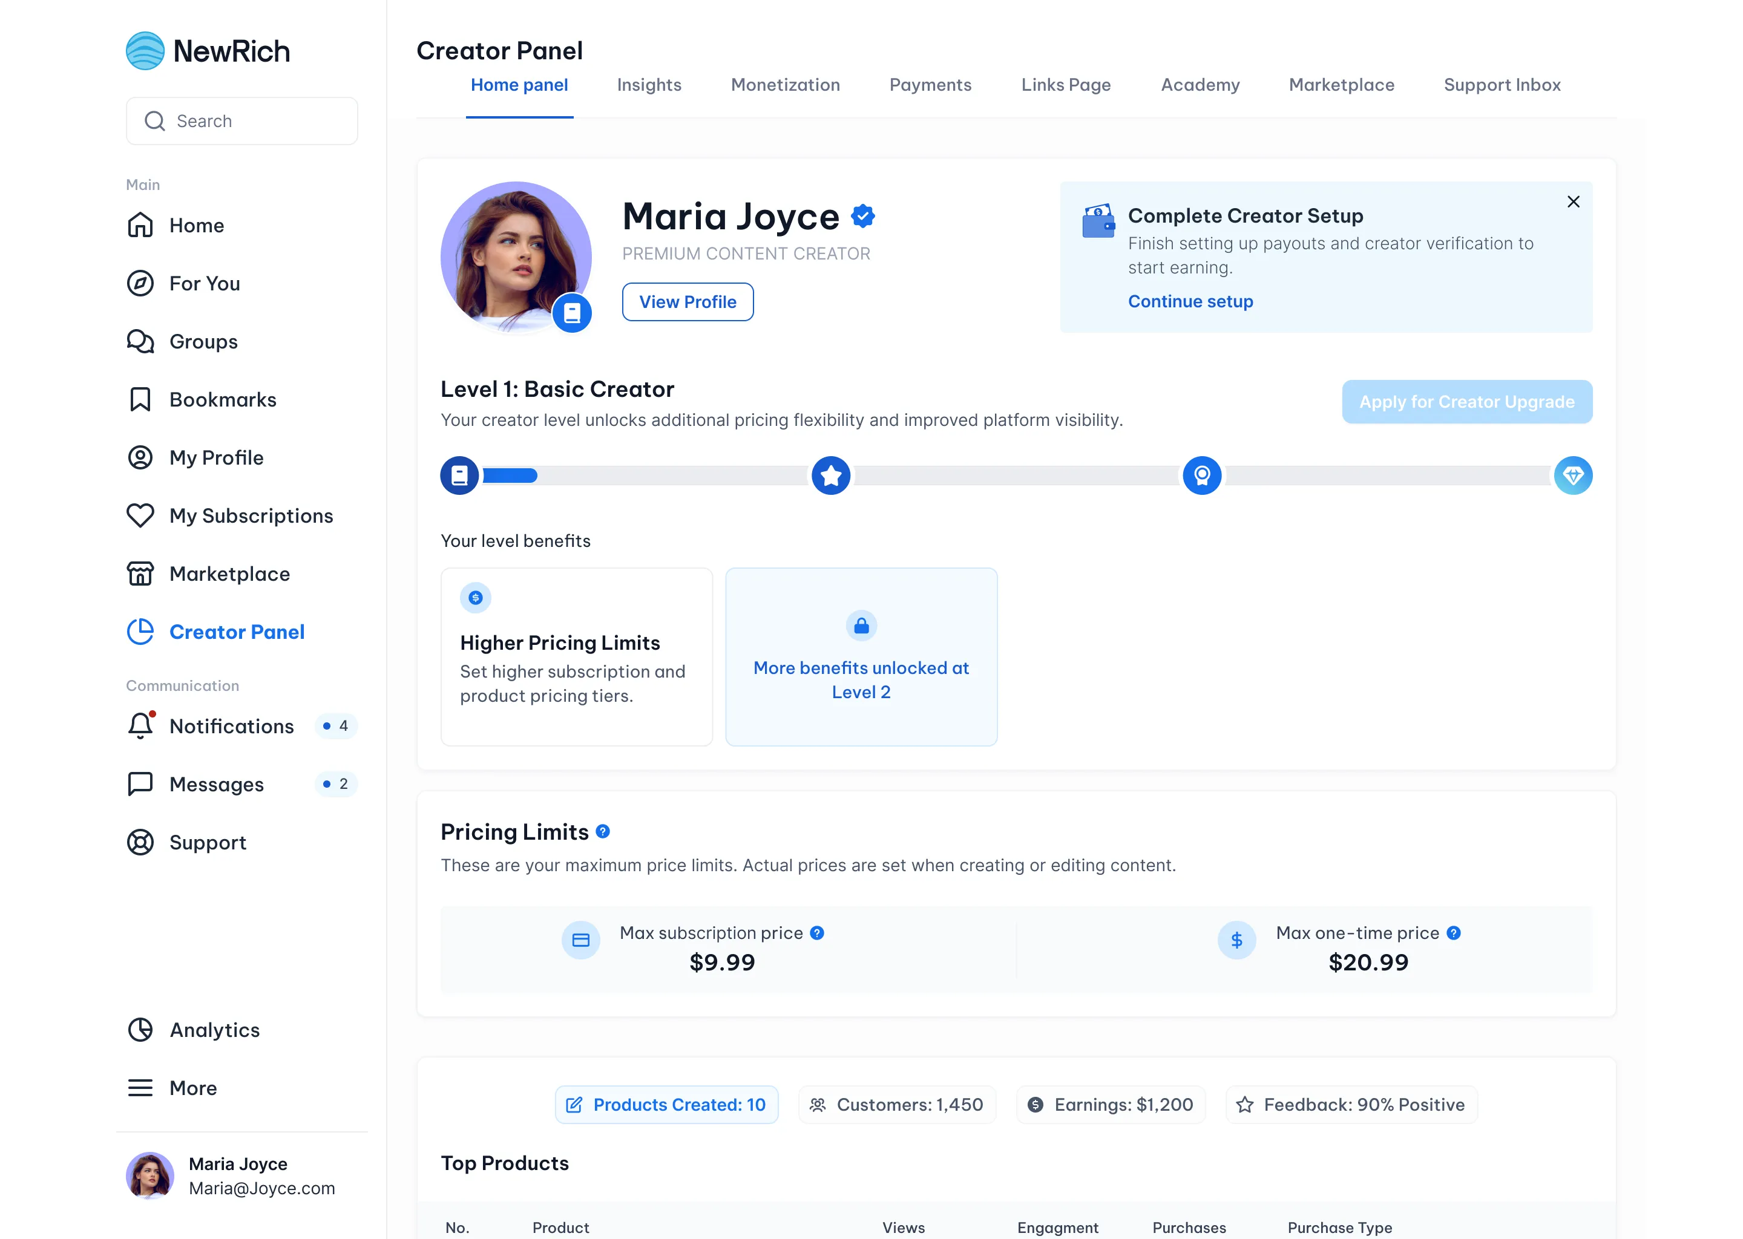Open the Marketplace tab in top navigation
Image resolution: width=1743 pixels, height=1239 pixels.
coord(1342,85)
